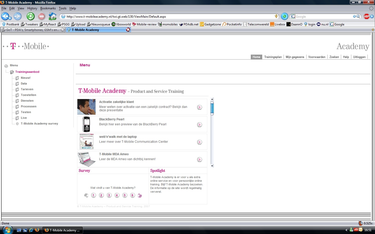This screenshot has width=375, height=234.
Task: Click the URL address bar field
Action: coord(170,16)
